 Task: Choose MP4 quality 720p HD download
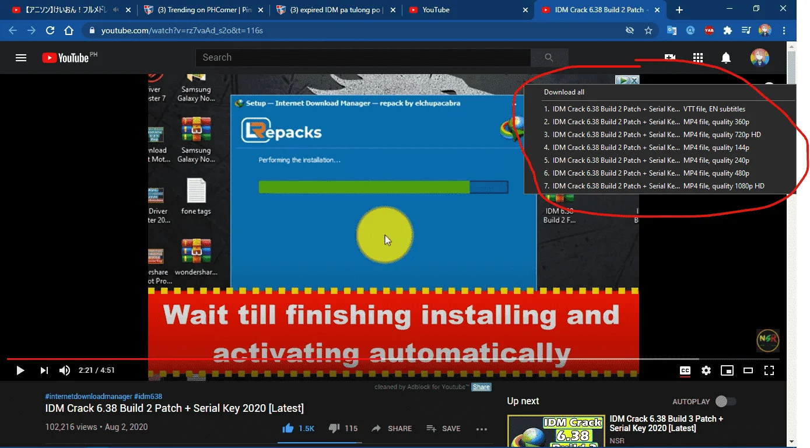(x=660, y=135)
